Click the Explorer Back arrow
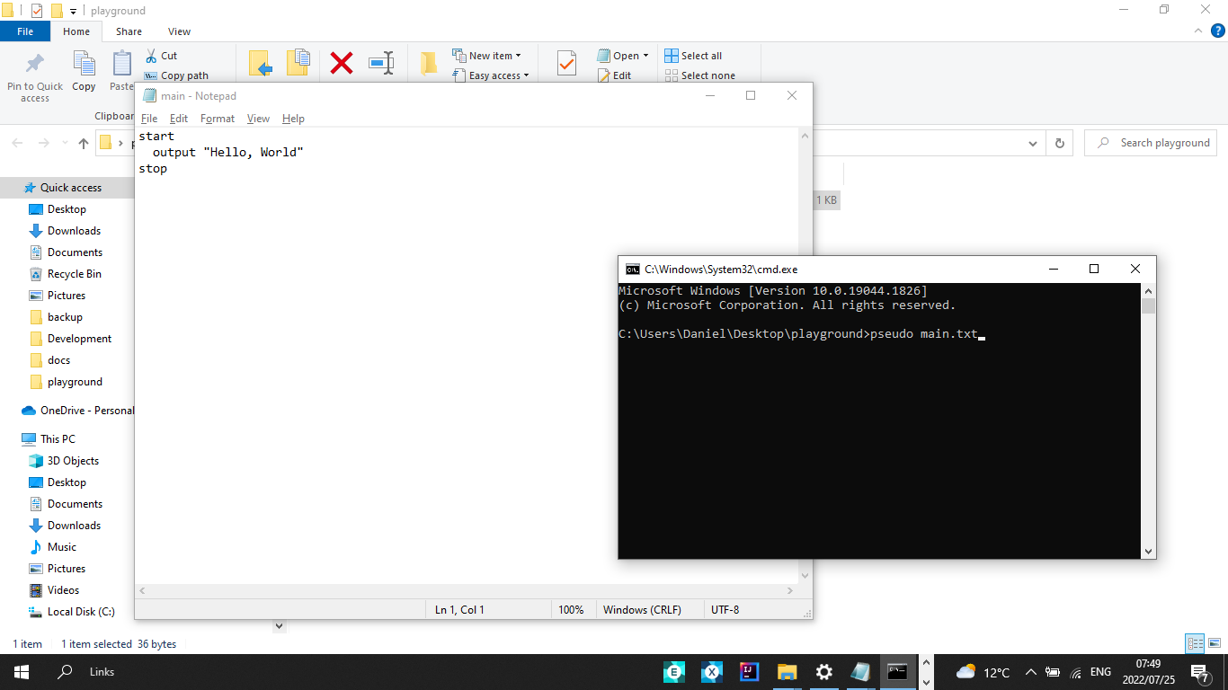1228x690 pixels. 17,143
